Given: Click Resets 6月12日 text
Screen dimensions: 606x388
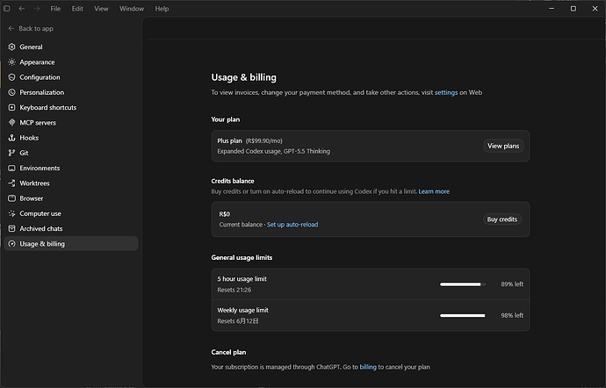Looking at the screenshot, I should [x=238, y=320].
